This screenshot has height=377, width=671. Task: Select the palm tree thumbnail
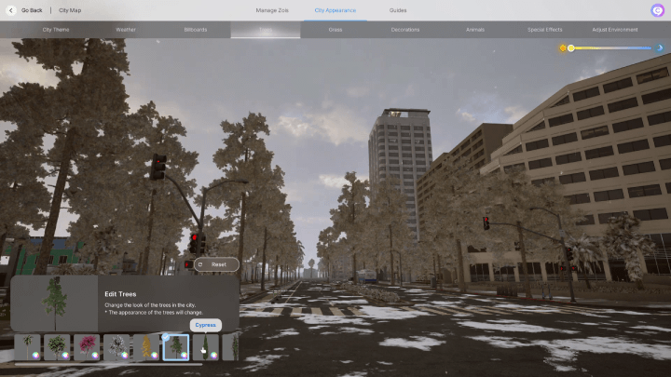pos(26,346)
